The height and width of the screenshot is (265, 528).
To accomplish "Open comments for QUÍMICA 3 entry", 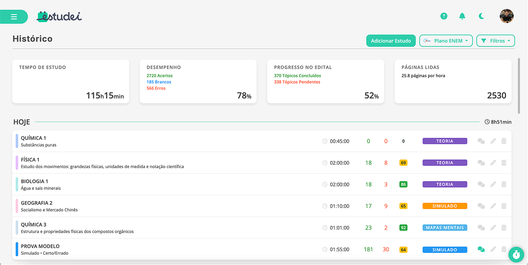I will click(481, 228).
